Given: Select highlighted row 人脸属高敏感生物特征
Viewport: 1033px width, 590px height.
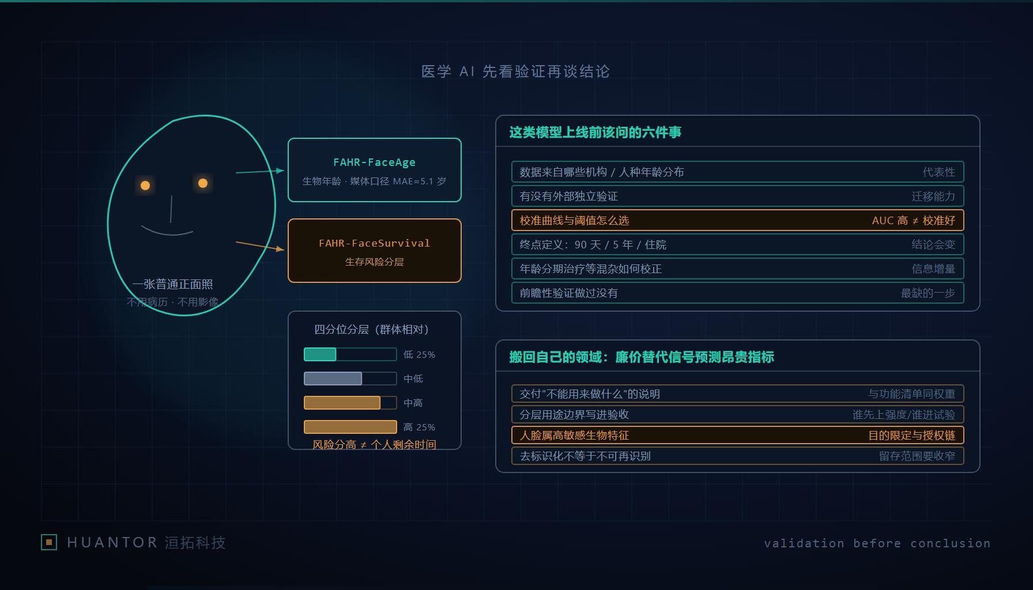Looking at the screenshot, I should [738, 435].
